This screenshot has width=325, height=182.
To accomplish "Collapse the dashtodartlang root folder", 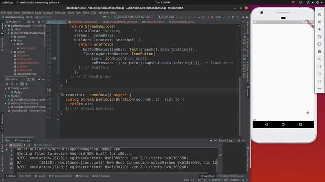I will (x=6, y=26).
